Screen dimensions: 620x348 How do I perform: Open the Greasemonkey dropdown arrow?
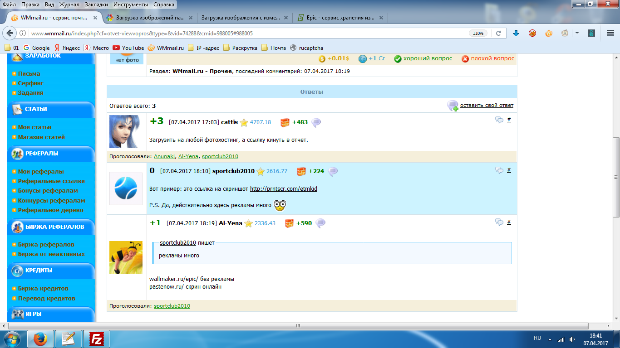coord(577,33)
